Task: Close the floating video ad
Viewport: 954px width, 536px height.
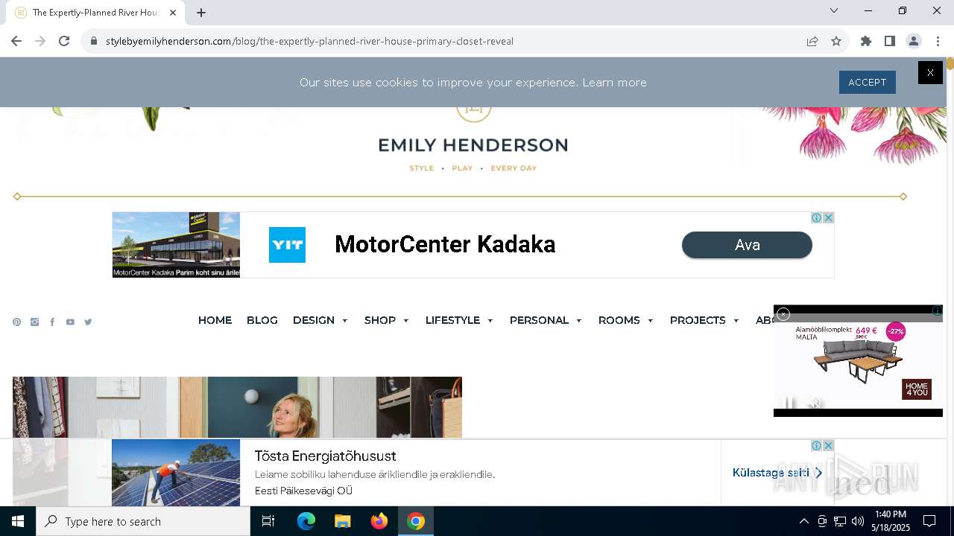Action: [x=783, y=314]
